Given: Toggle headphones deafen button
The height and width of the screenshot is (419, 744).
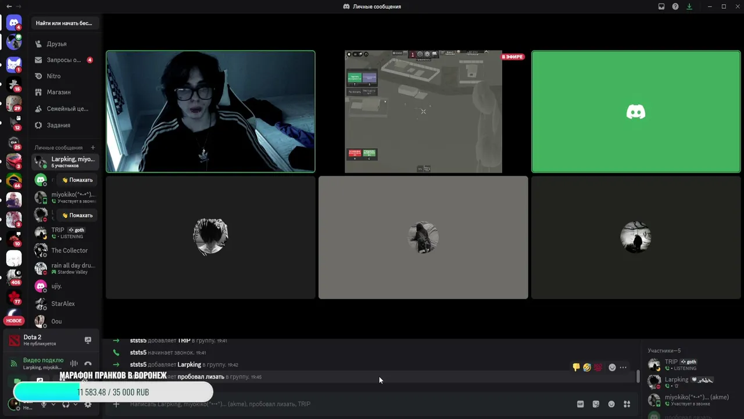Looking at the screenshot, I should tap(66, 404).
